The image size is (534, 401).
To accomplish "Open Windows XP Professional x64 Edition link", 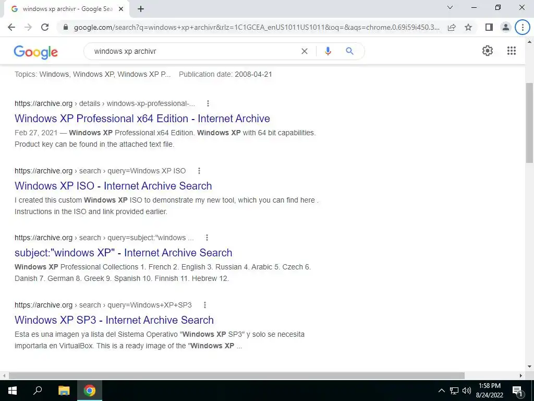I will [x=142, y=119].
